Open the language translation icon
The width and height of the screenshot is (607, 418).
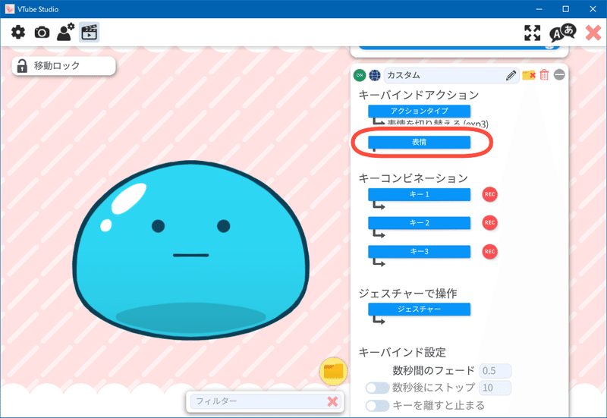(x=562, y=33)
